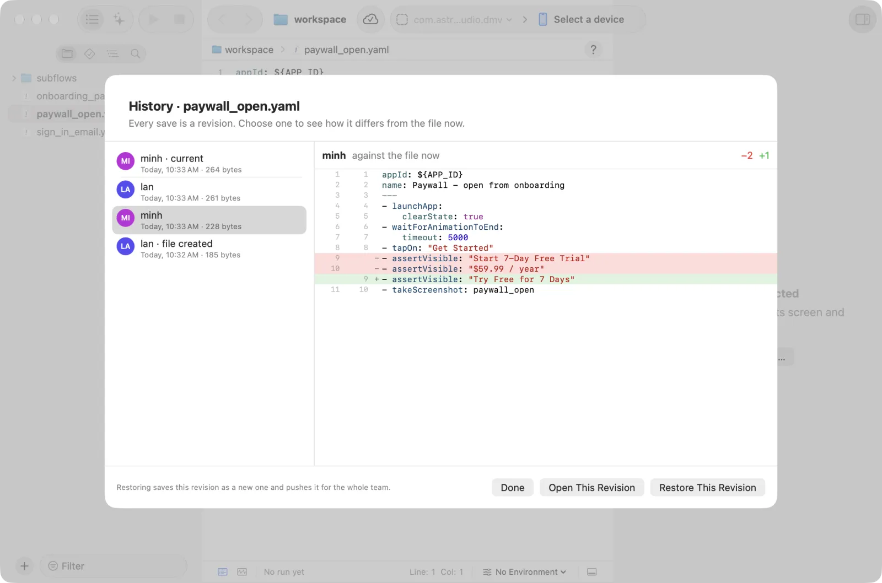Viewport: 882px width, 583px height.
Task: Click the help question mark icon
Action: click(x=593, y=50)
